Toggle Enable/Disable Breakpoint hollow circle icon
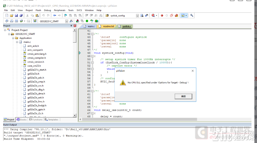Screen dimensions: 257x143 tap(167, 16)
